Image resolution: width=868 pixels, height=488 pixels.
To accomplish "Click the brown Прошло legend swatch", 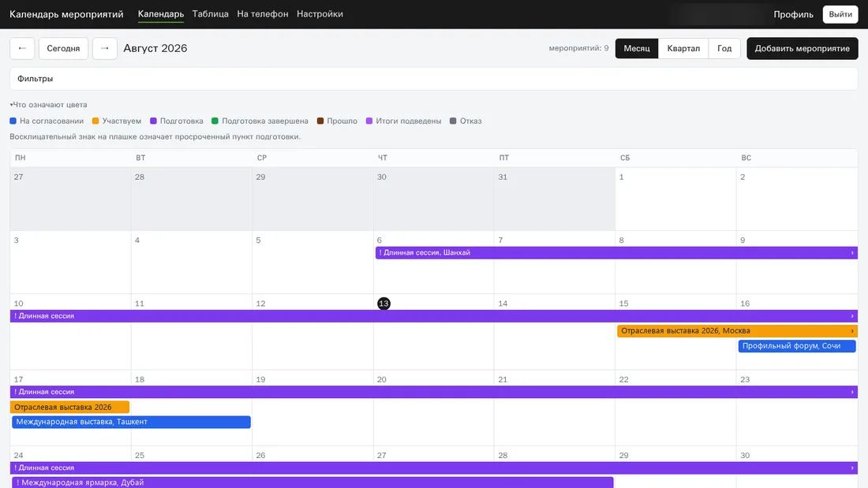I will tap(320, 121).
